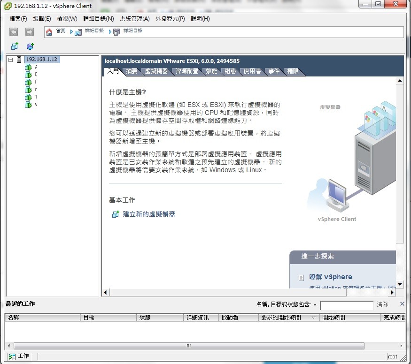
Task: Open the 檢視(W) menu
Action: [x=67, y=19]
